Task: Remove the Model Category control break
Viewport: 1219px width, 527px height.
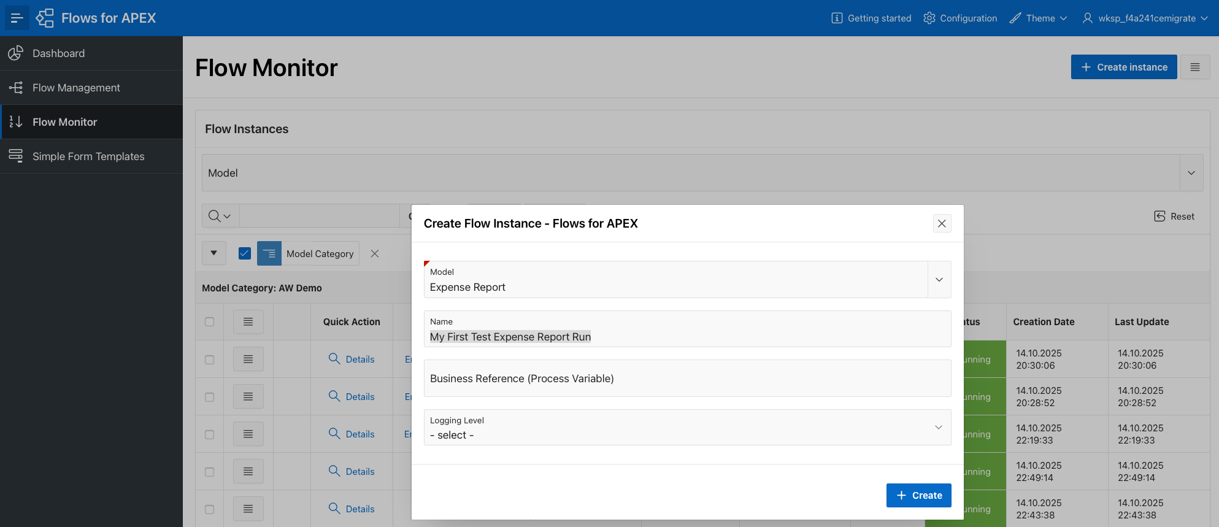Action: (375, 253)
